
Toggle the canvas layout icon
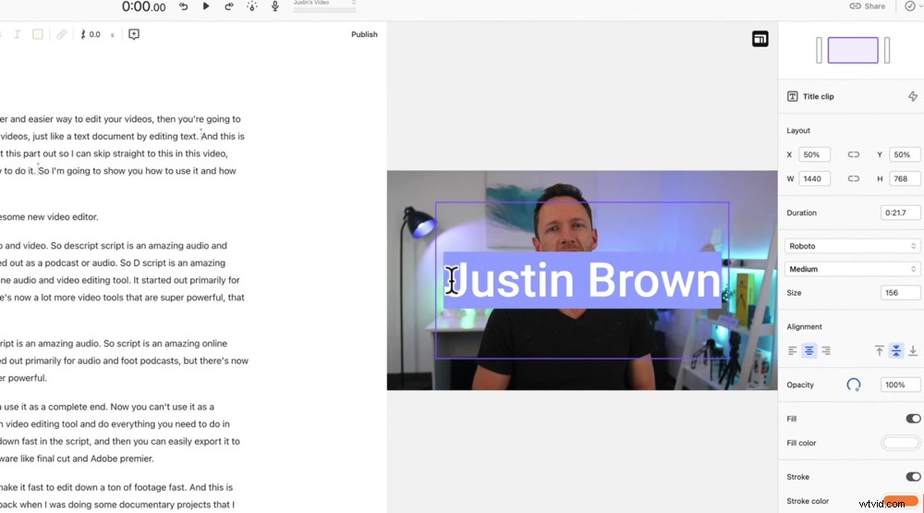coord(760,39)
